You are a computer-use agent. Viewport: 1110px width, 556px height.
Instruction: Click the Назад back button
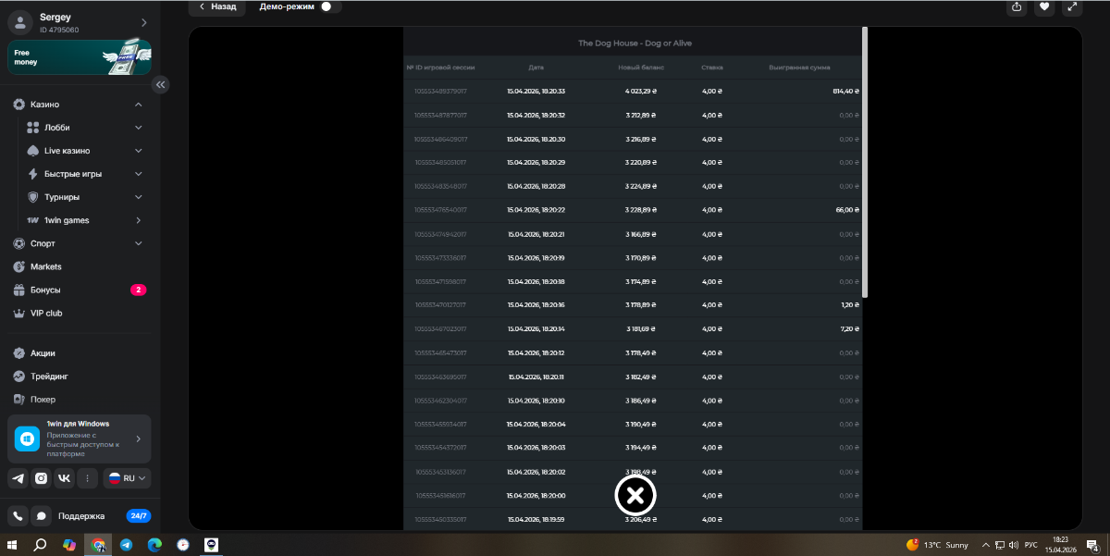point(217,6)
